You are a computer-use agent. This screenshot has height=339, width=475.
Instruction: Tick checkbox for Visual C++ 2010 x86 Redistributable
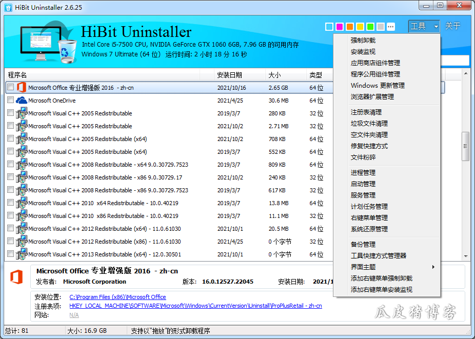11,215
